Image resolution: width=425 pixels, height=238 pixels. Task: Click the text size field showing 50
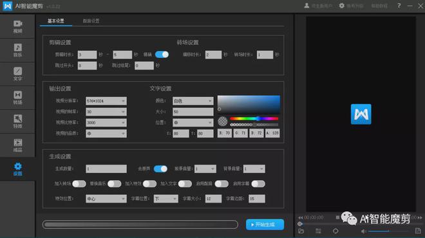pyautogui.click(x=193, y=111)
